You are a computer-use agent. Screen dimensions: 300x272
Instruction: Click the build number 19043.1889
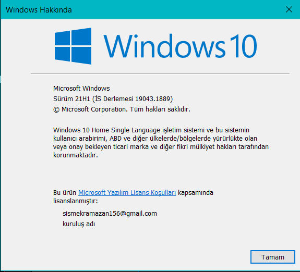153,99
